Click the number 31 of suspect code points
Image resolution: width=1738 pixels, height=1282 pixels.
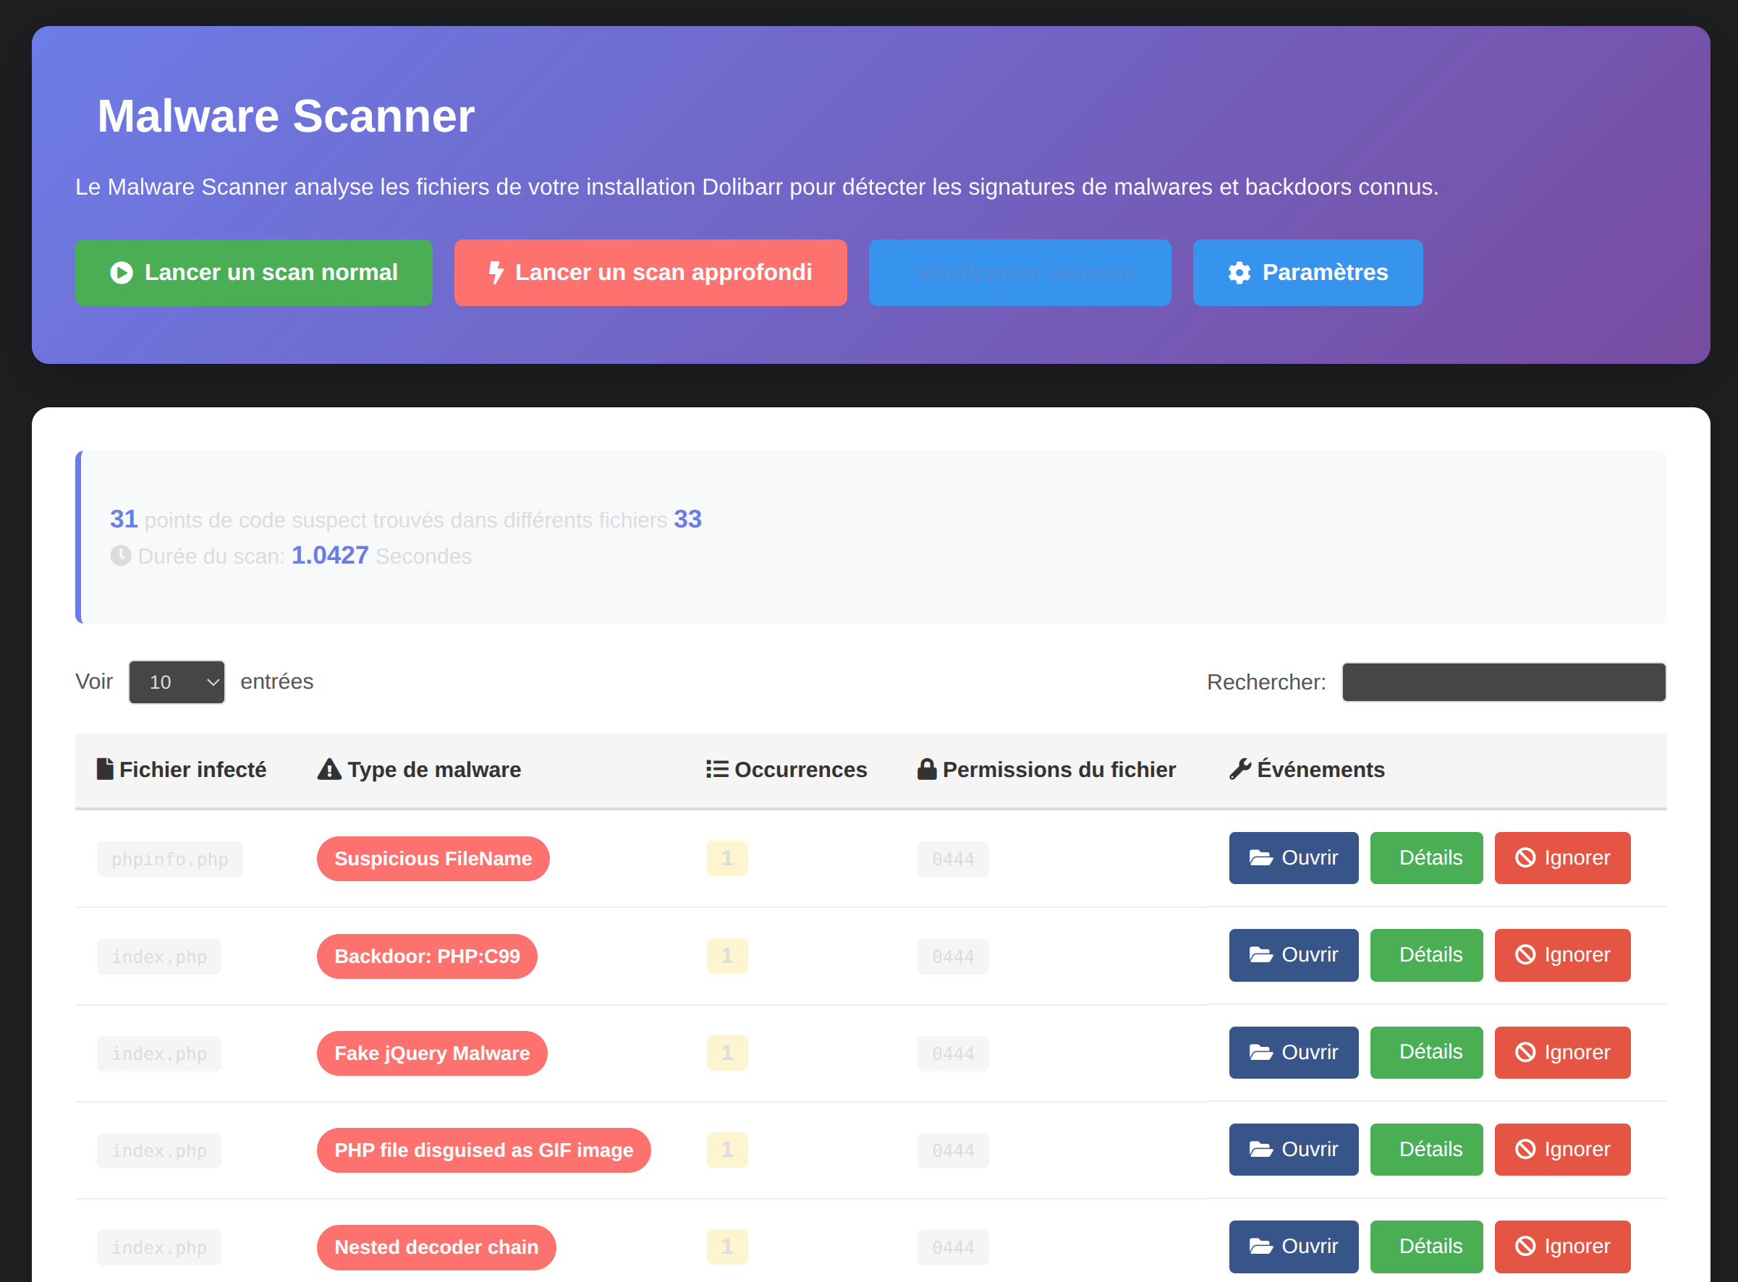tap(124, 519)
